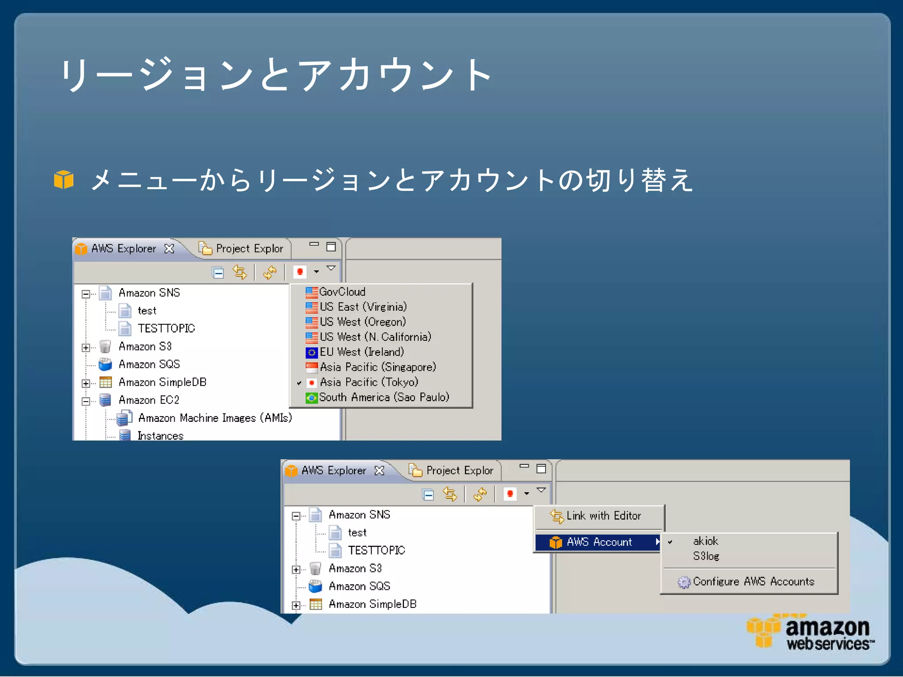Click the Amazon SQS icon in upper tree
Screen dimensions: 903x677
105,365
